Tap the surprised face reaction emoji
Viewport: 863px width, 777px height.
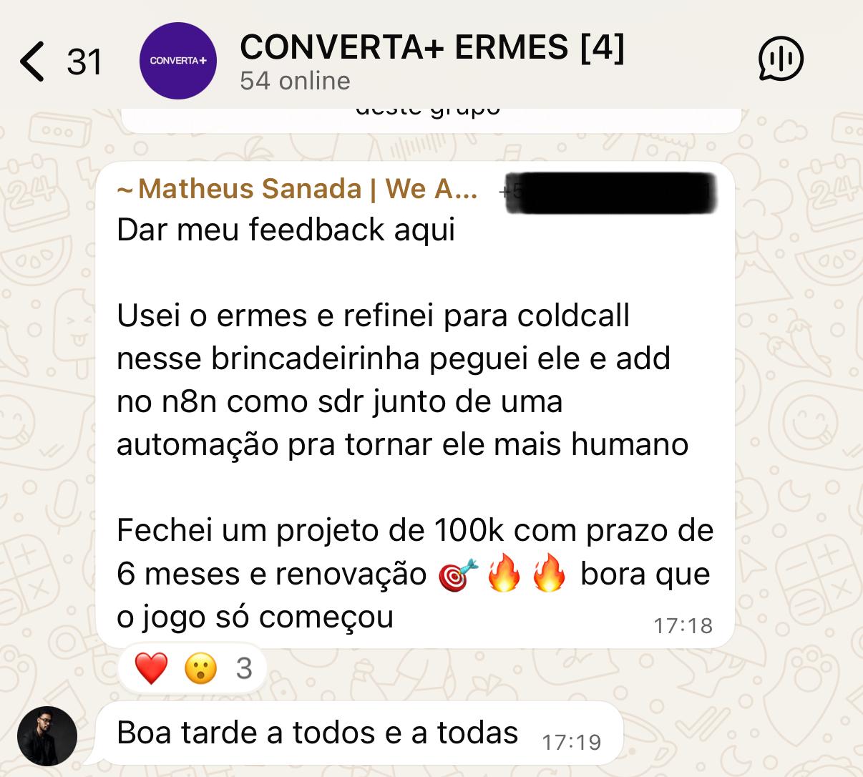pyautogui.click(x=200, y=669)
